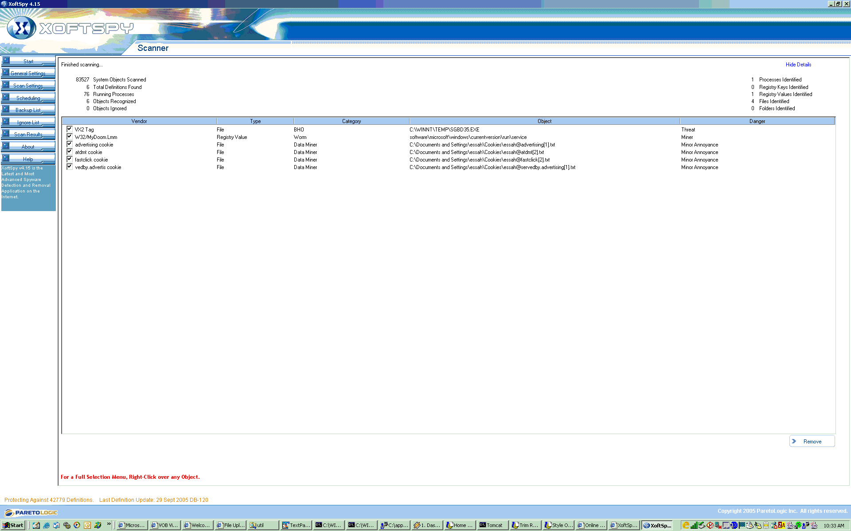Select the C:\WINNT\TEMP\SGBD35.EXE object row
The width and height of the screenshot is (851, 531).
pos(444,130)
